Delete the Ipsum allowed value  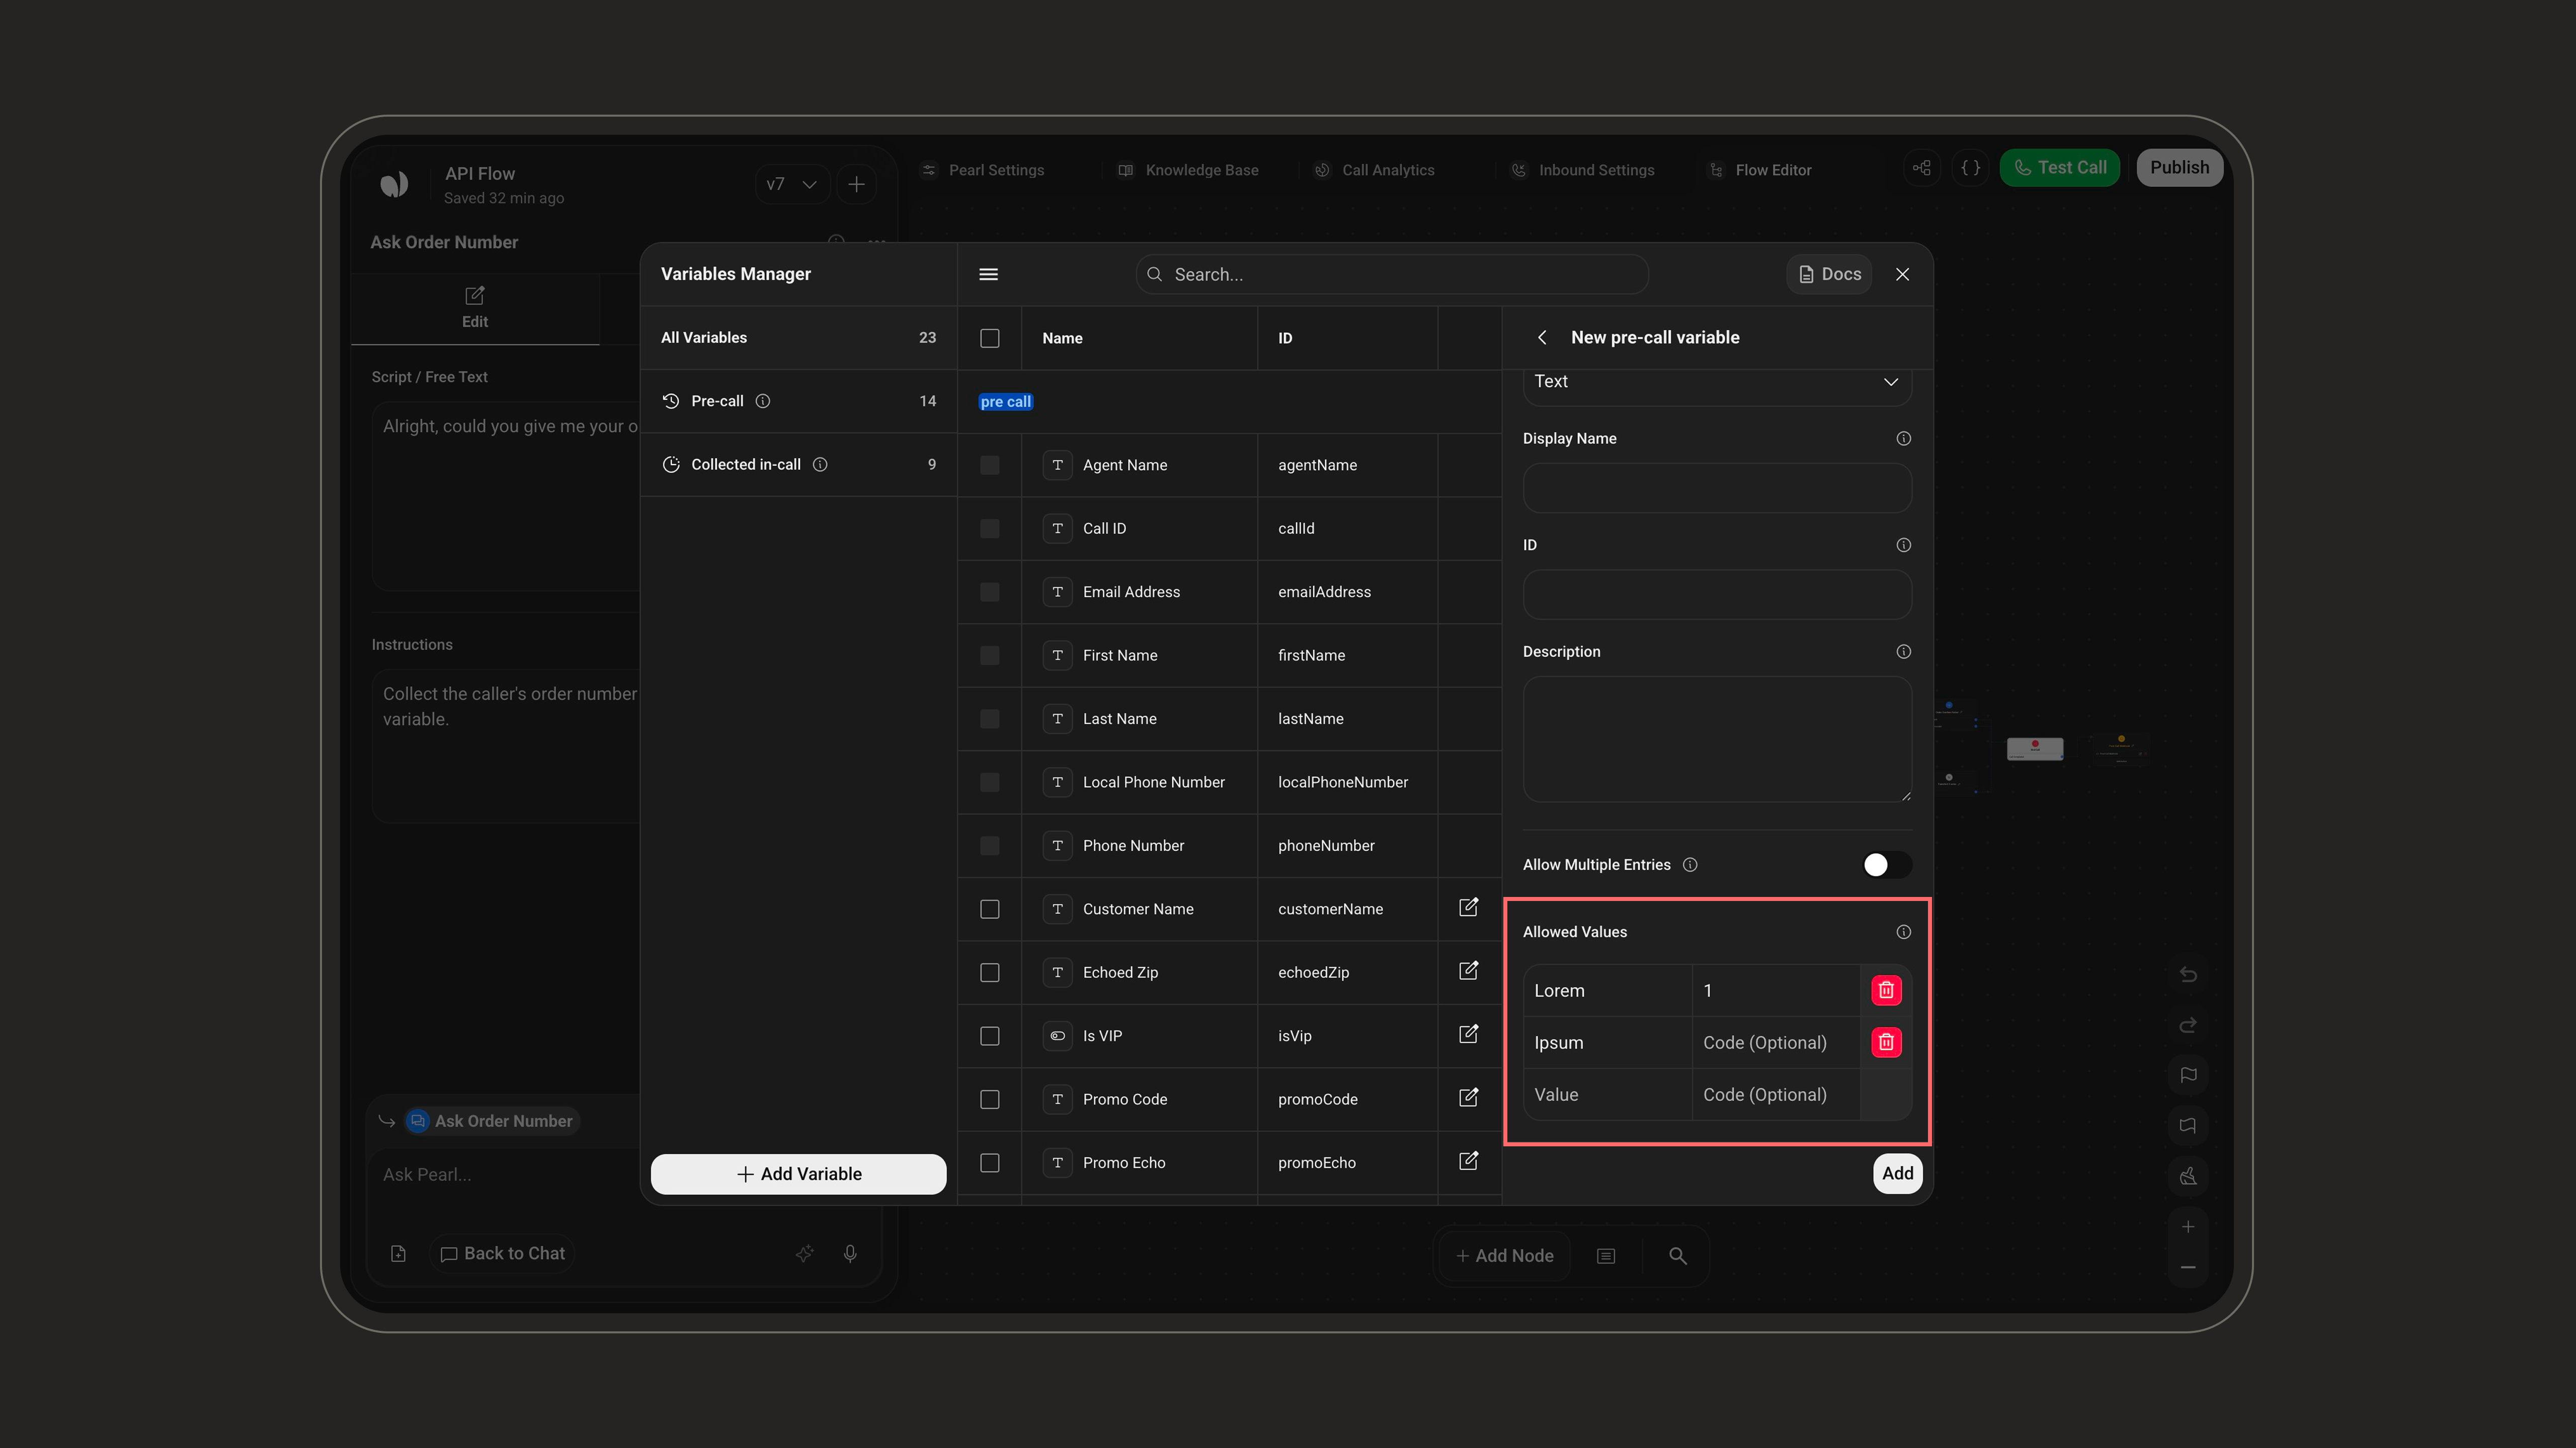click(x=1886, y=1042)
